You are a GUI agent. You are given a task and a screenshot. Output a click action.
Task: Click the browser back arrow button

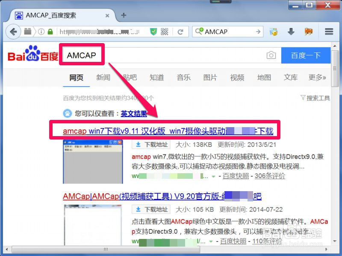point(13,32)
